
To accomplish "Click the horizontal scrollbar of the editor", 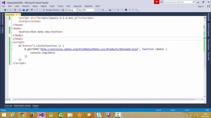I will [x=106, y=99].
